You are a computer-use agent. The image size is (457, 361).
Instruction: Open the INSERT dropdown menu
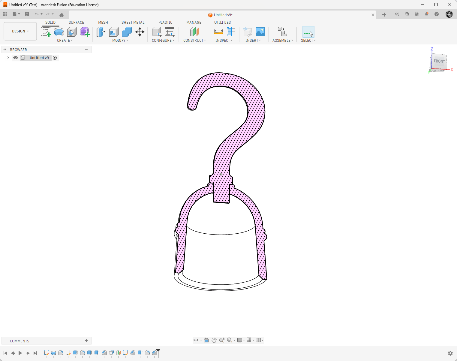[253, 41]
